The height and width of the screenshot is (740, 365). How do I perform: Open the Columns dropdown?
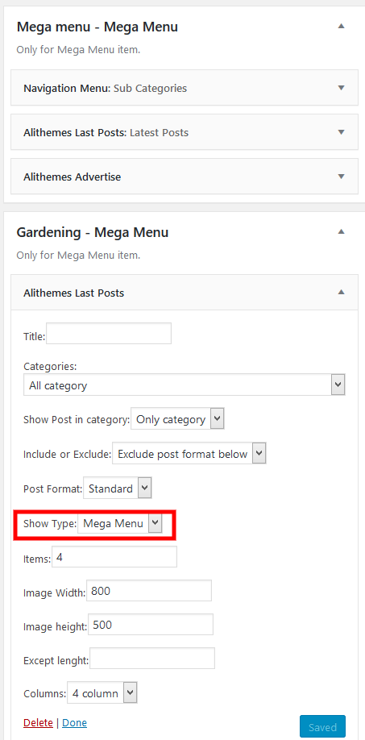[102, 692]
